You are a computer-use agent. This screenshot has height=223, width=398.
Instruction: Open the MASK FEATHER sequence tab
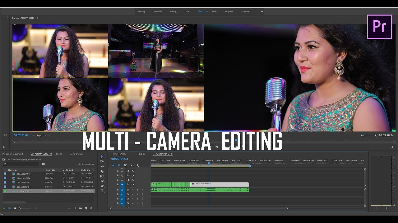(x=120, y=154)
